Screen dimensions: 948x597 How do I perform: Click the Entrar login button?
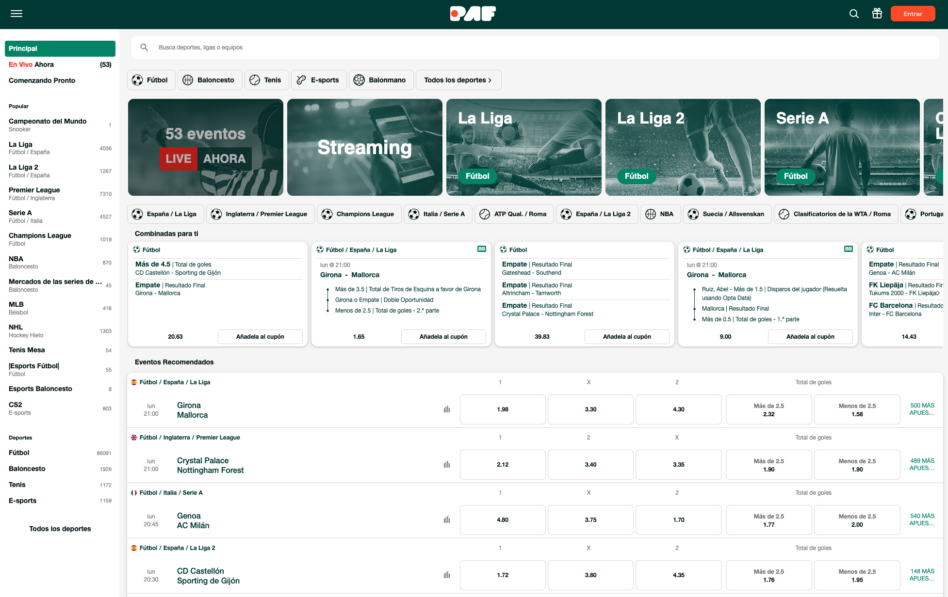point(913,14)
